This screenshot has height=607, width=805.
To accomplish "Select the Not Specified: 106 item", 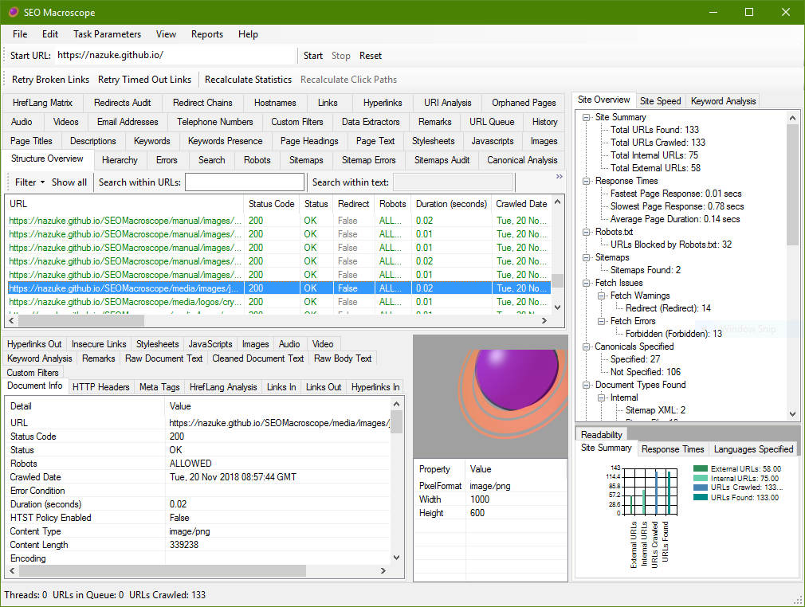I will point(646,372).
